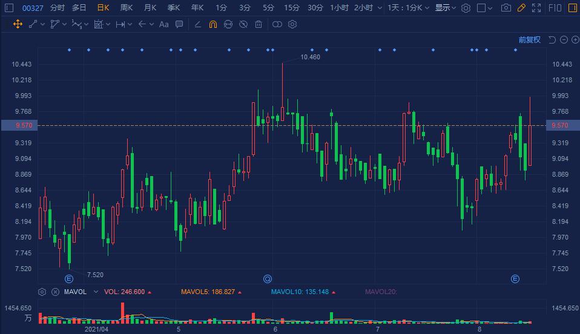Hide all drawings with the eye-slash icon
Viewport: 580px width, 334px height.
pos(243,24)
